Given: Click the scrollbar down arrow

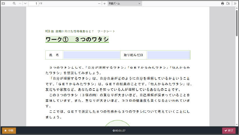Looking at the screenshot, I should [237, 125].
